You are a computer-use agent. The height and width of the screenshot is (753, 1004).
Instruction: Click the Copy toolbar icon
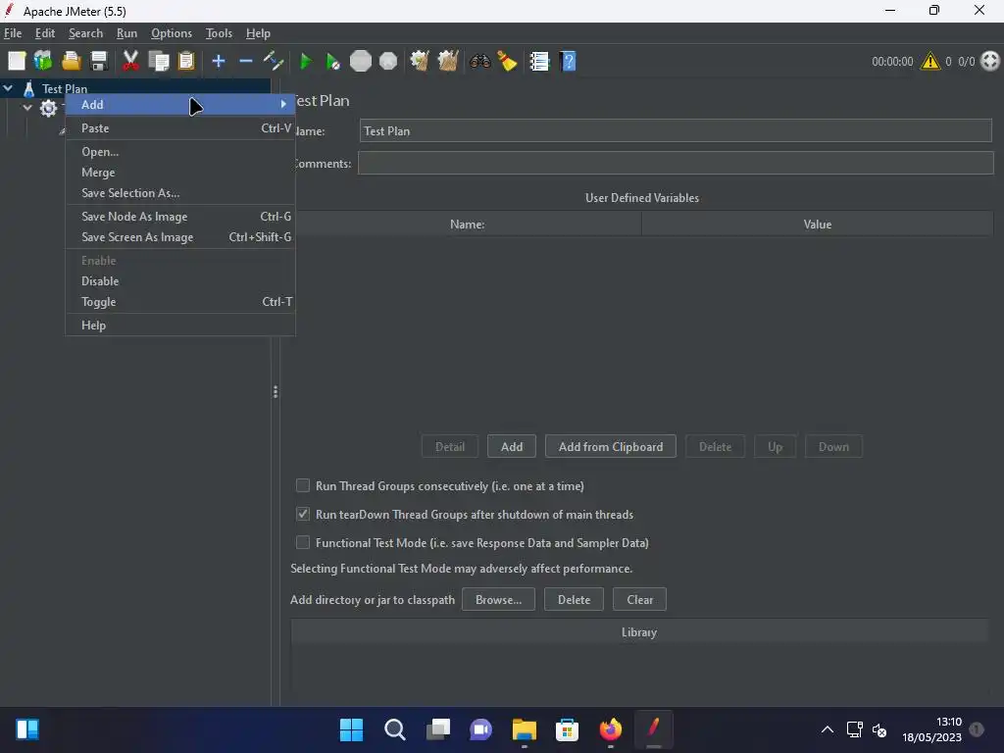click(158, 62)
